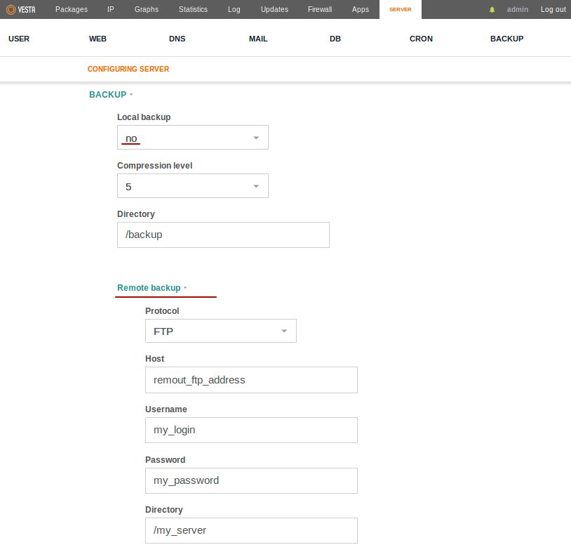Viewport: 571px width, 552px height.
Task: Click the local backup Directory field
Action: [x=223, y=235]
